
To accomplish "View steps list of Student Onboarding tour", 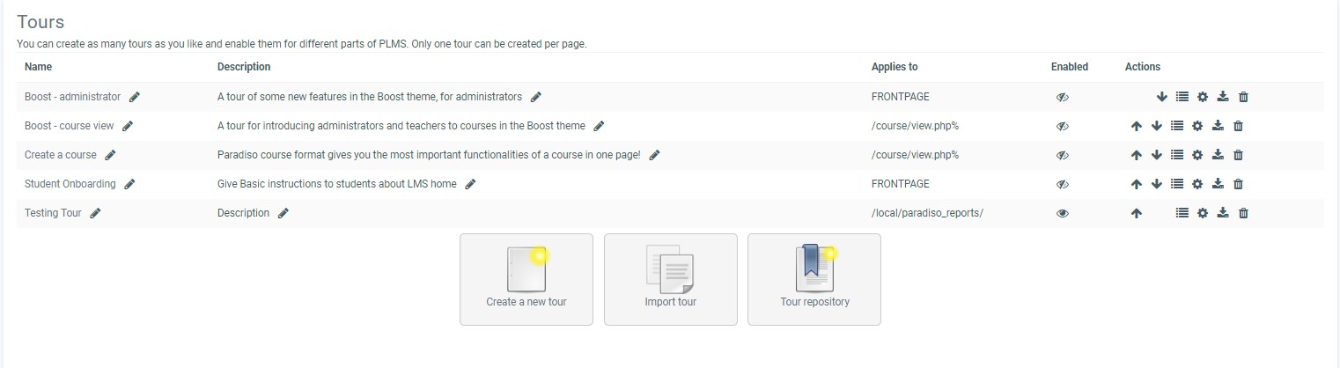I will (x=1177, y=184).
